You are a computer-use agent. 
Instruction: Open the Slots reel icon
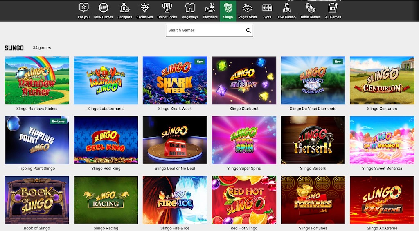coord(267,8)
